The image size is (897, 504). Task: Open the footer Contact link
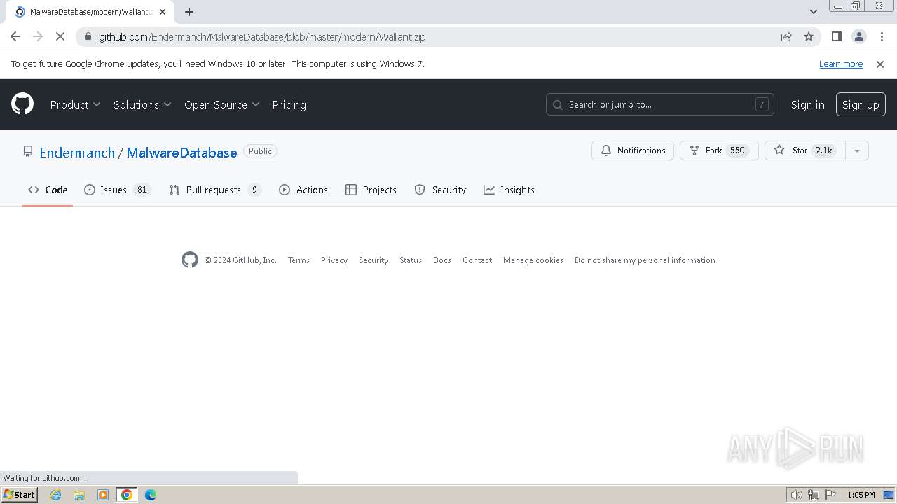pyautogui.click(x=477, y=260)
